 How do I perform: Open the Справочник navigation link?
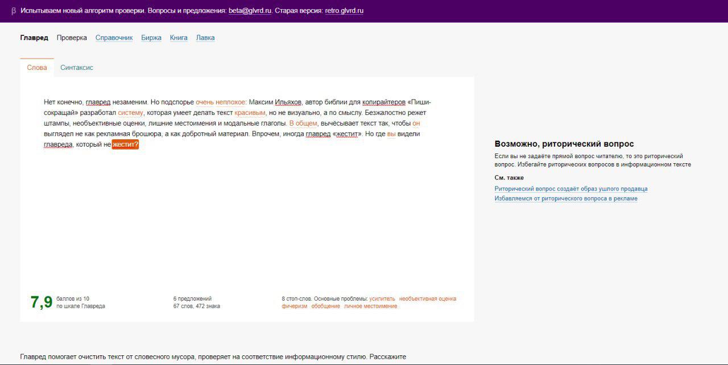[114, 38]
